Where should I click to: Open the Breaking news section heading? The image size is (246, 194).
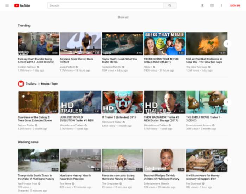pyautogui.click(x=28, y=142)
